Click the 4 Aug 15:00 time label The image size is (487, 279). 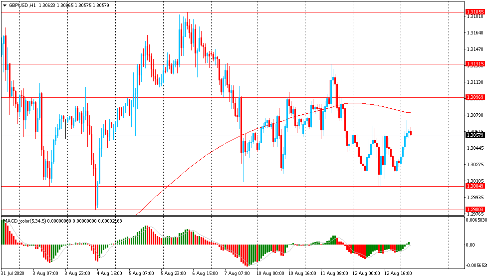coord(109,274)
